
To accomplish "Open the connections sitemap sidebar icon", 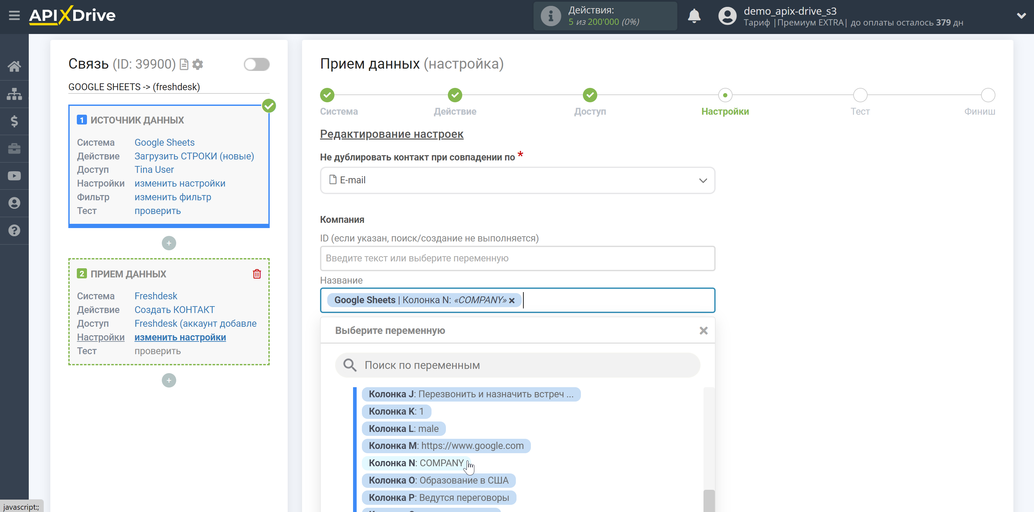I will (x=14, y=94).
